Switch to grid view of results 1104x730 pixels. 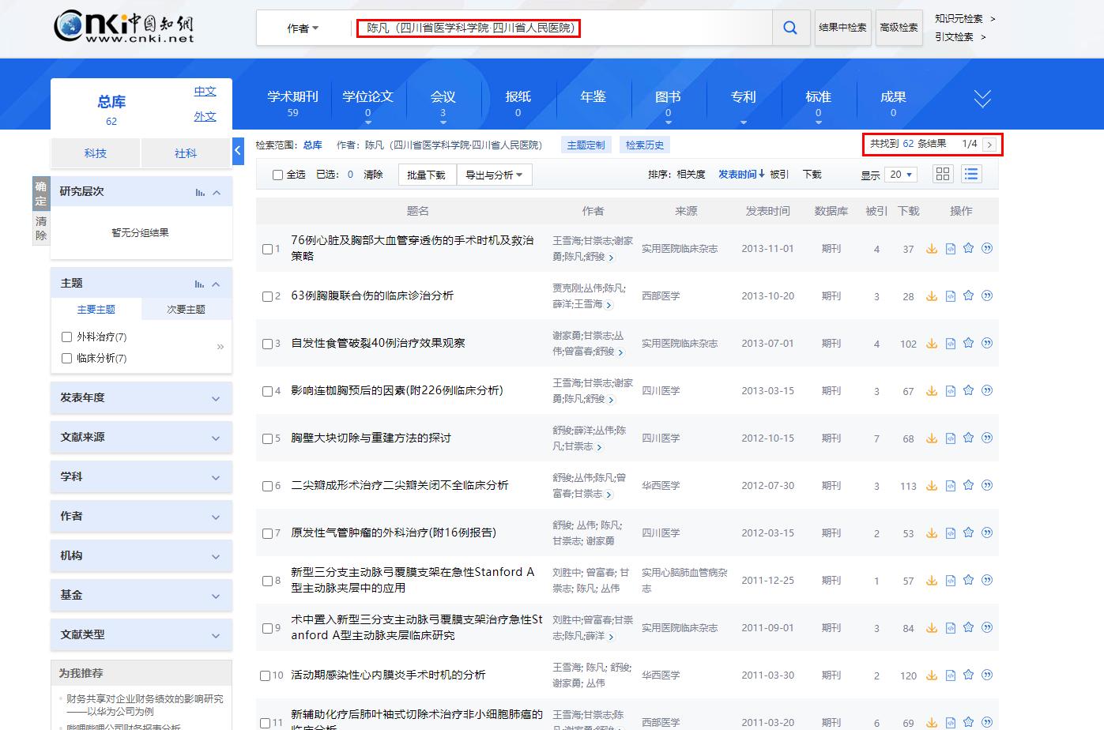coord(942,174)
